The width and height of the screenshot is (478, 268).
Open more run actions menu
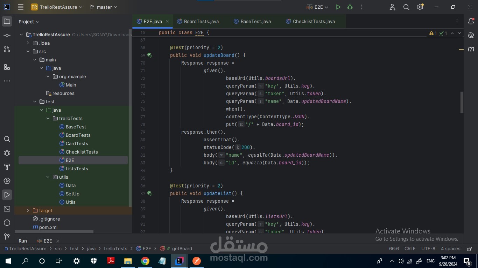[x=362, y=7]
